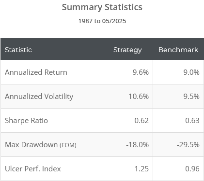
Task: Click the Benchmark volatility value 9.5%
Action: [x=191, y=97]
